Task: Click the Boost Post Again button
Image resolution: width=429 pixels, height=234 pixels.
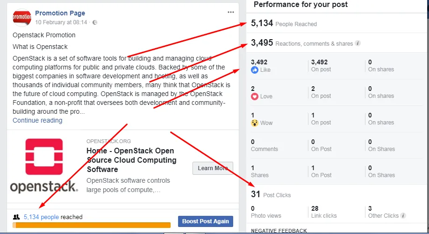Action: pyautogui.click(x=206, y=221)
